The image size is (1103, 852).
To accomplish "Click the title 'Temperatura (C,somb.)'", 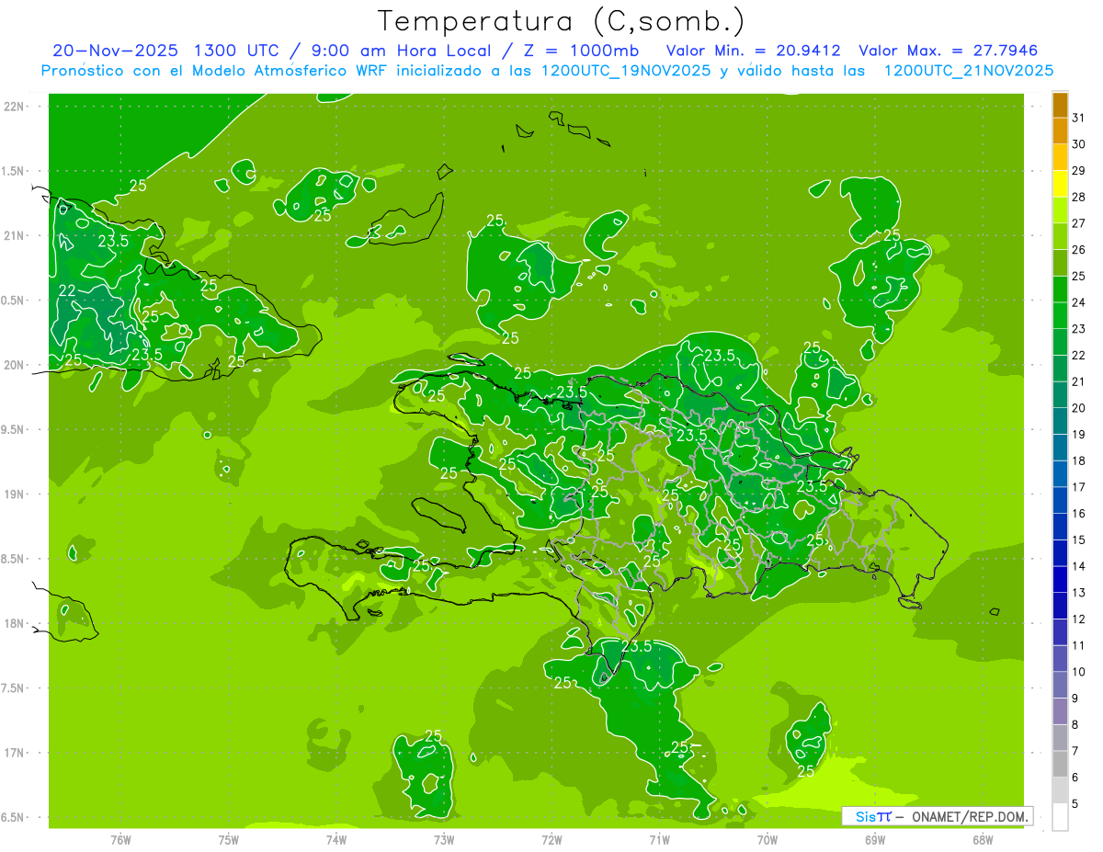I will [562, 22].
